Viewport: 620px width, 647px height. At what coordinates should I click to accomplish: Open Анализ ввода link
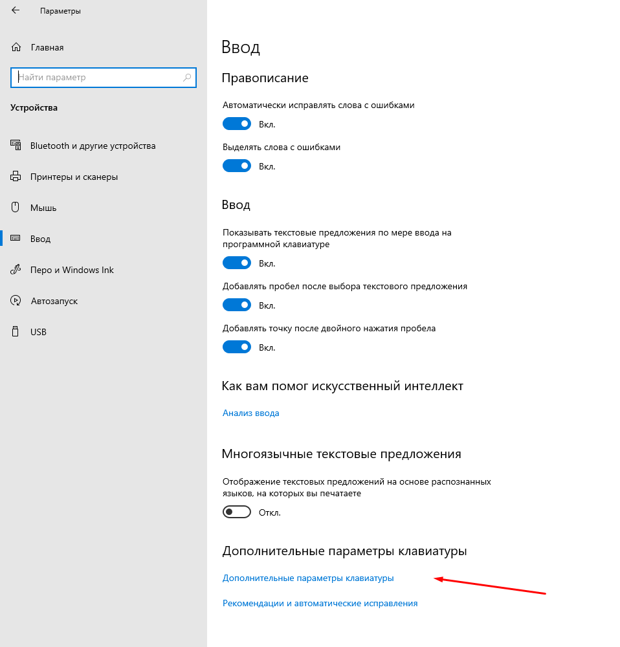(251, 413)
